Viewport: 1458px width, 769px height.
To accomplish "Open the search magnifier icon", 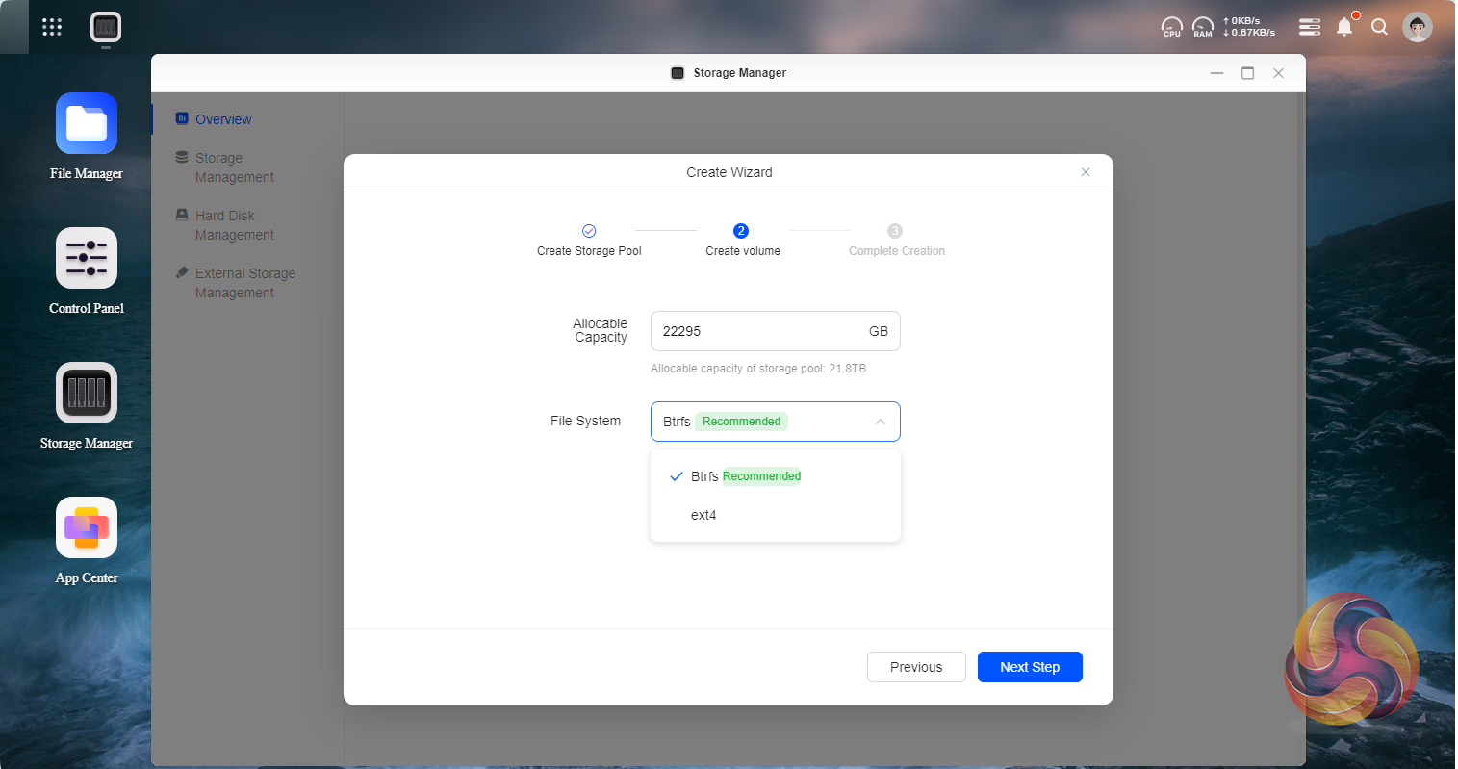I will pyautogui.click(x=1379, y=27).
